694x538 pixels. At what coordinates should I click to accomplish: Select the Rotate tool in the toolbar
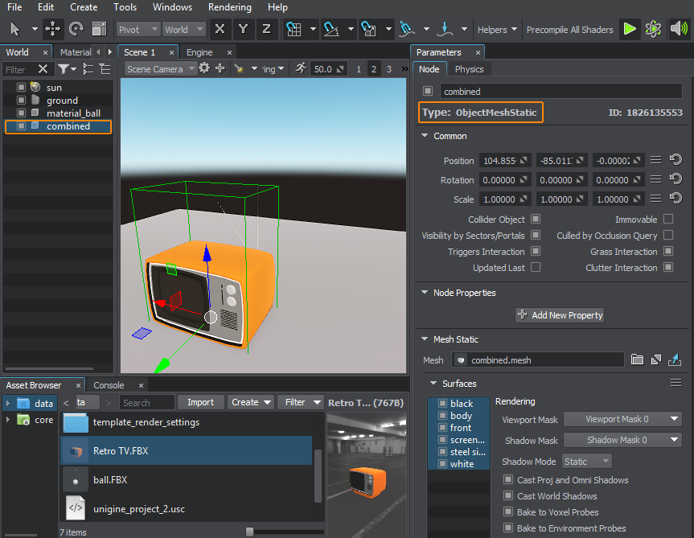coord(76,29)
